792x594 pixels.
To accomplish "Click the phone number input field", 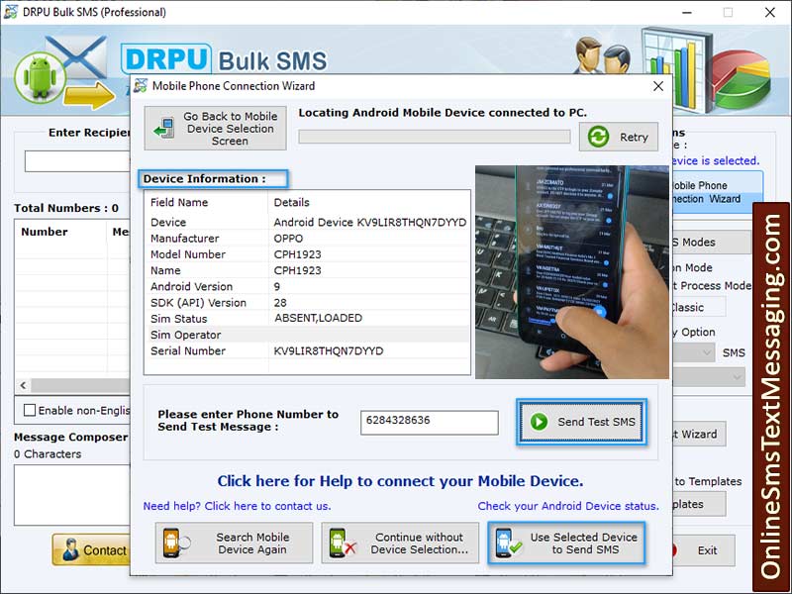I will [x=431, y=422].
